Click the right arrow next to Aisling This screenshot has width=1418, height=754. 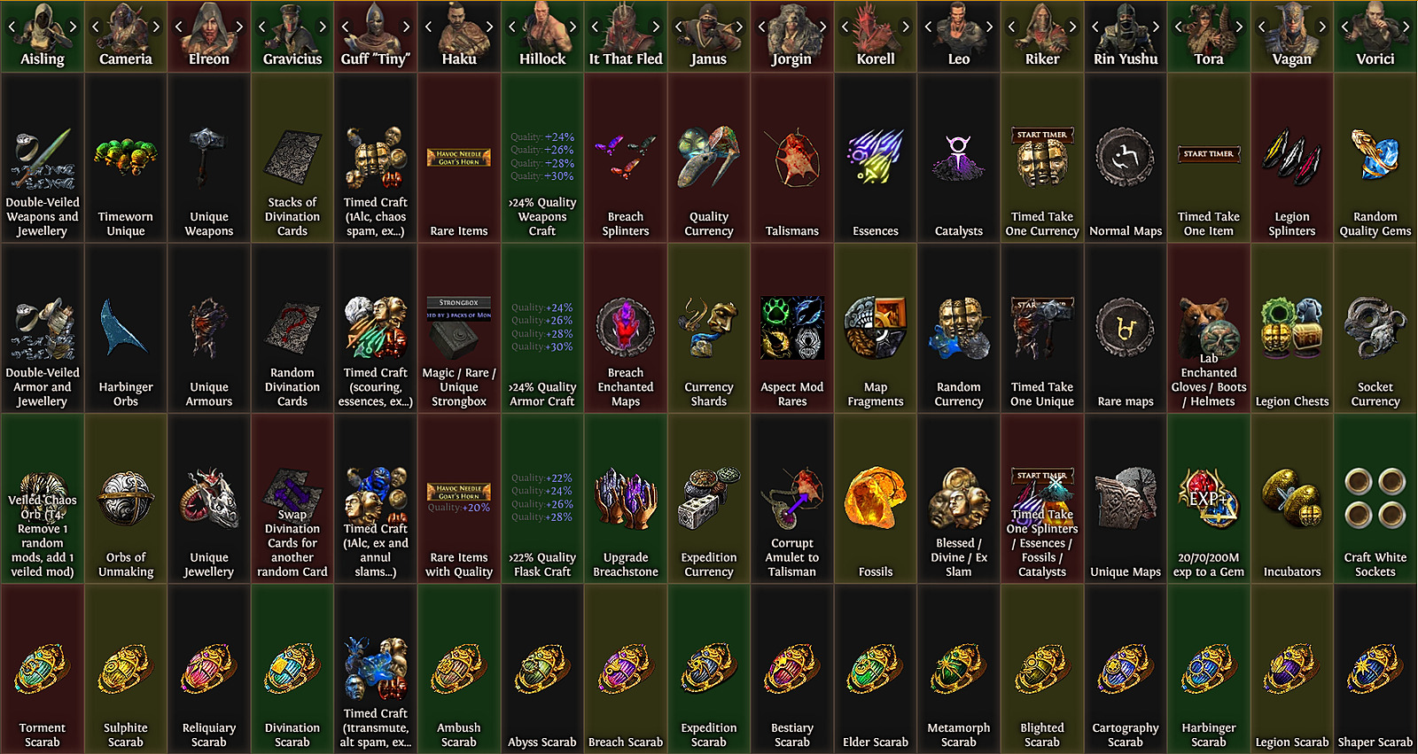tap(73, 27)
